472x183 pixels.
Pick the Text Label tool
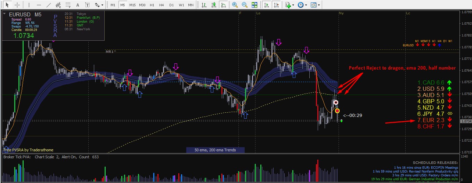click(87, 5)
